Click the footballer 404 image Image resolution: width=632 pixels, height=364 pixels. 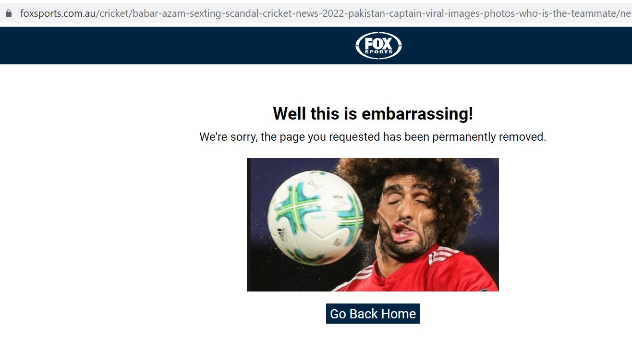(x=373, y=225)
